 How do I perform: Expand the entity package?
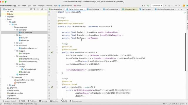(x=15, y=43)
